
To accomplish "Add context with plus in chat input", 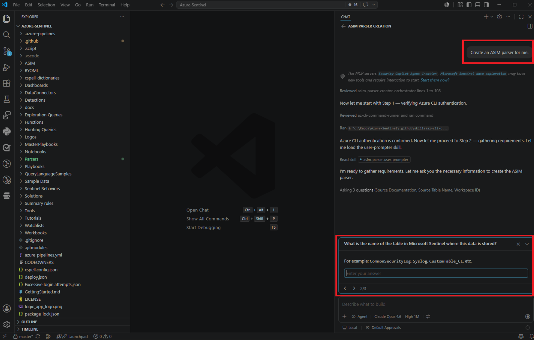I will click(x=344, y=317).
